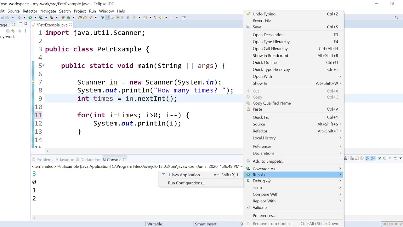Click the External Tools run icon
Image resolution: width=403 pixels, height=227 pixels.
(51, 18)
